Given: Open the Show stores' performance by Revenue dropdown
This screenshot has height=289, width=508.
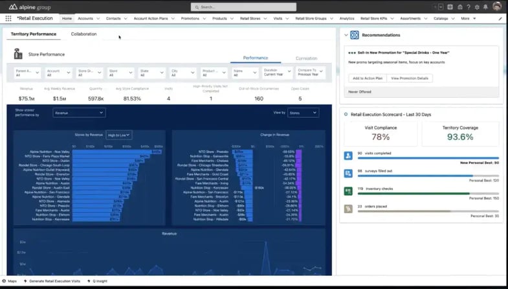Looking at the screenshot, I should point(79,113).
